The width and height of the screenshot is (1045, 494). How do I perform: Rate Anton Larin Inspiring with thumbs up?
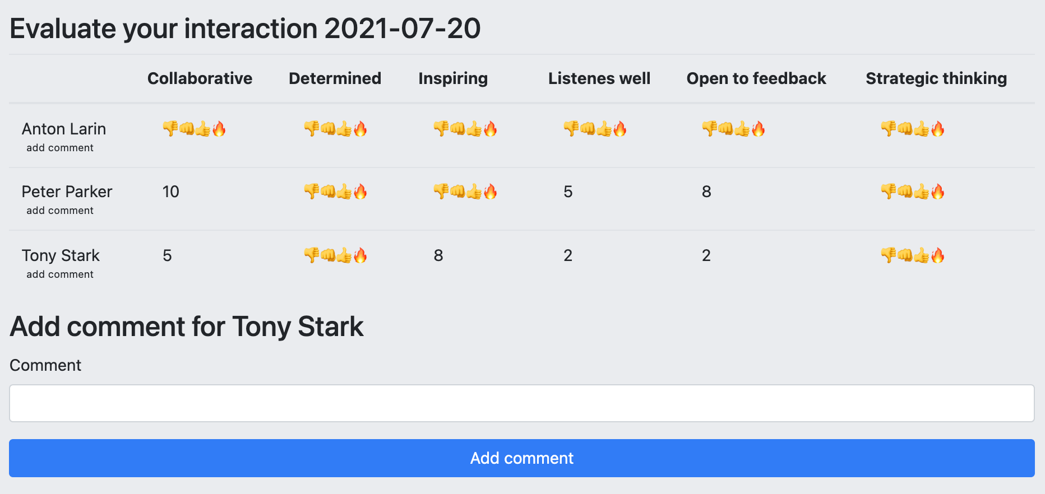pyautogui.click(x=474, y=129)
